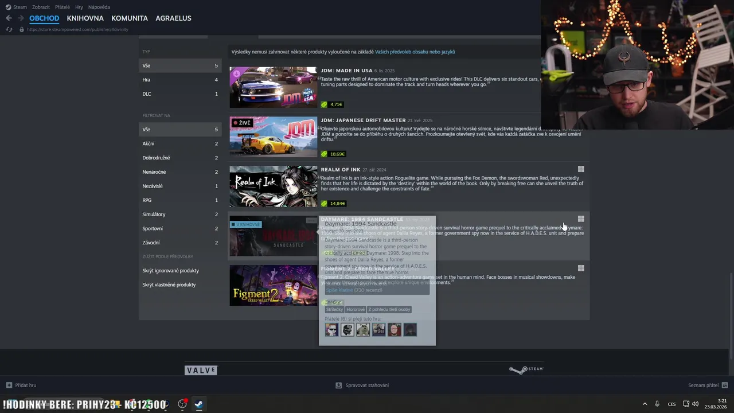This screenshot has width=734, height=413.
Task: Filter by the RPG genre
Action: pos(179,200)
